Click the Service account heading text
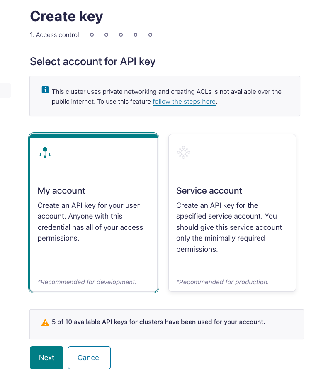 (209, 191)
